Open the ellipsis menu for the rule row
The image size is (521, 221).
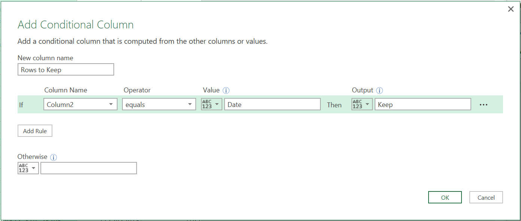[484, 104]
